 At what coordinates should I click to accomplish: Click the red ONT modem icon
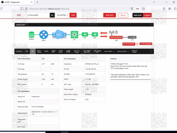click(116, 37)
